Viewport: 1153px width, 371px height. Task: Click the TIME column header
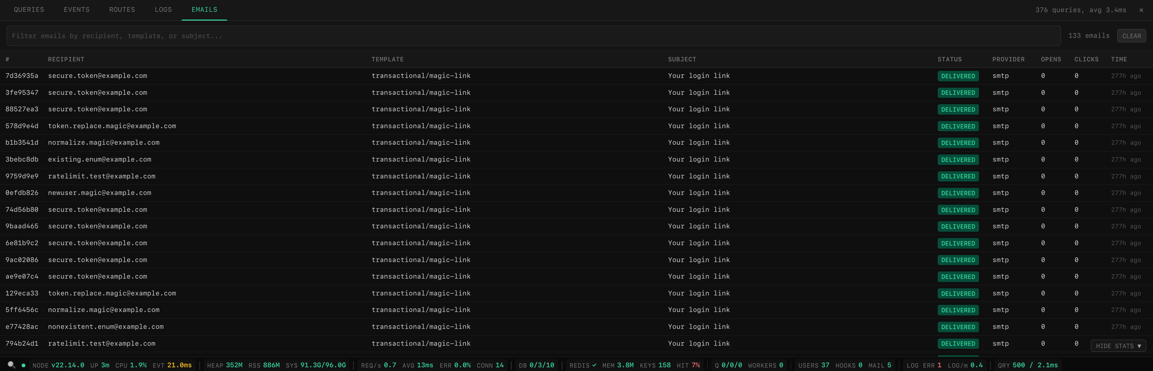coord(1119,59)
